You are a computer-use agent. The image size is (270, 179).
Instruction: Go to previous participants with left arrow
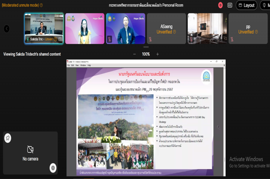pos(6,28)
